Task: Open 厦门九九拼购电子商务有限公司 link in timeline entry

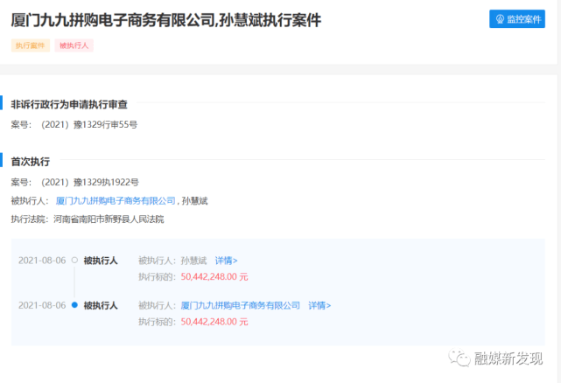Action: (240, 306)
